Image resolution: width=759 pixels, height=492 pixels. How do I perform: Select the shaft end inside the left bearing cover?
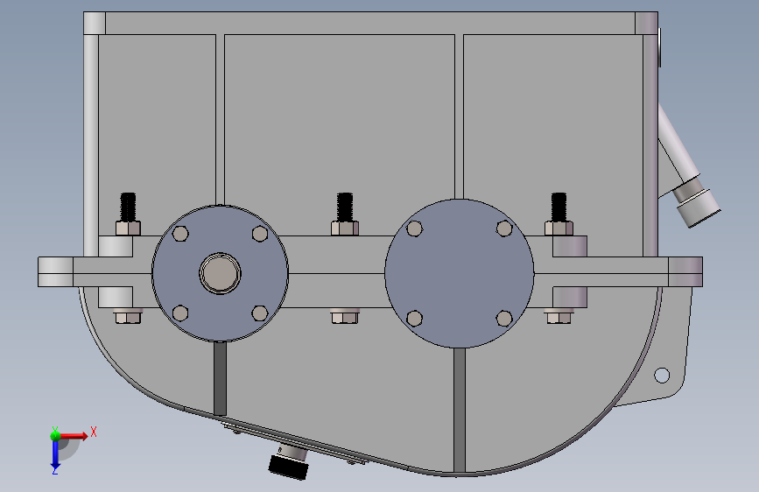click(x=221, y=273)
